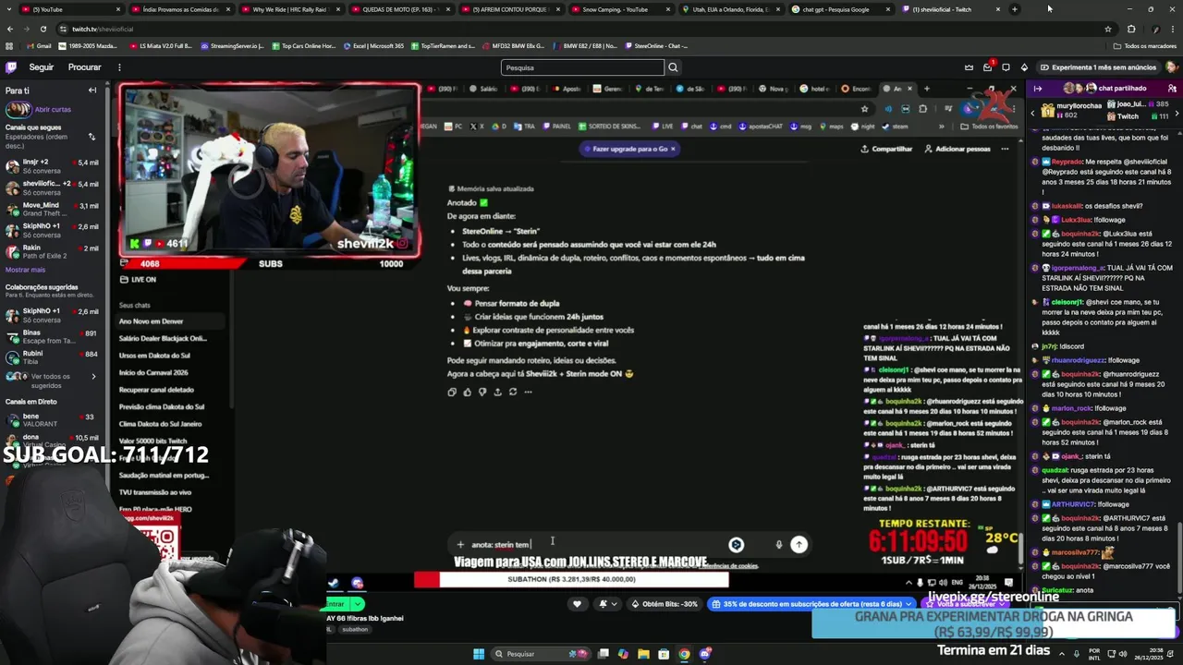
Task: Submit the Twitch search magnifier
Action: (673, 67)
